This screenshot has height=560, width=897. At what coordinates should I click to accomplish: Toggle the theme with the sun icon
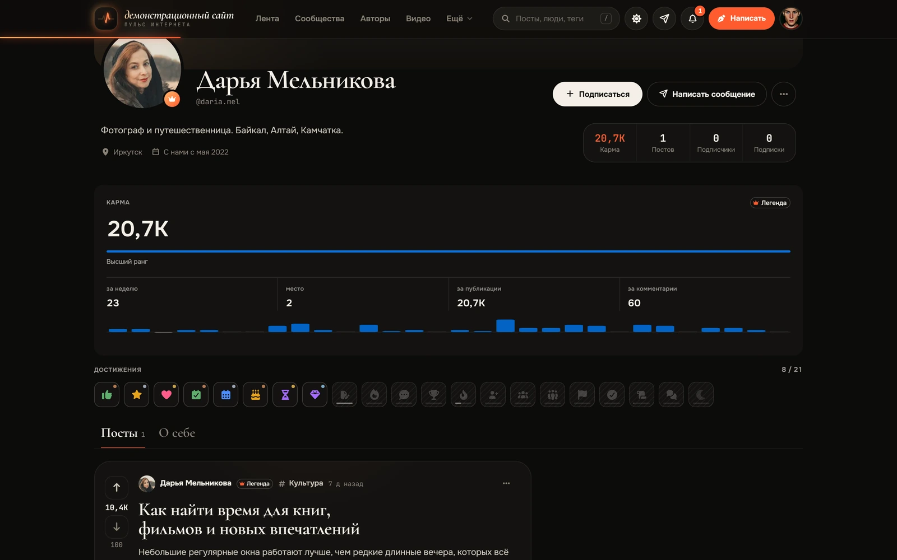636,18
